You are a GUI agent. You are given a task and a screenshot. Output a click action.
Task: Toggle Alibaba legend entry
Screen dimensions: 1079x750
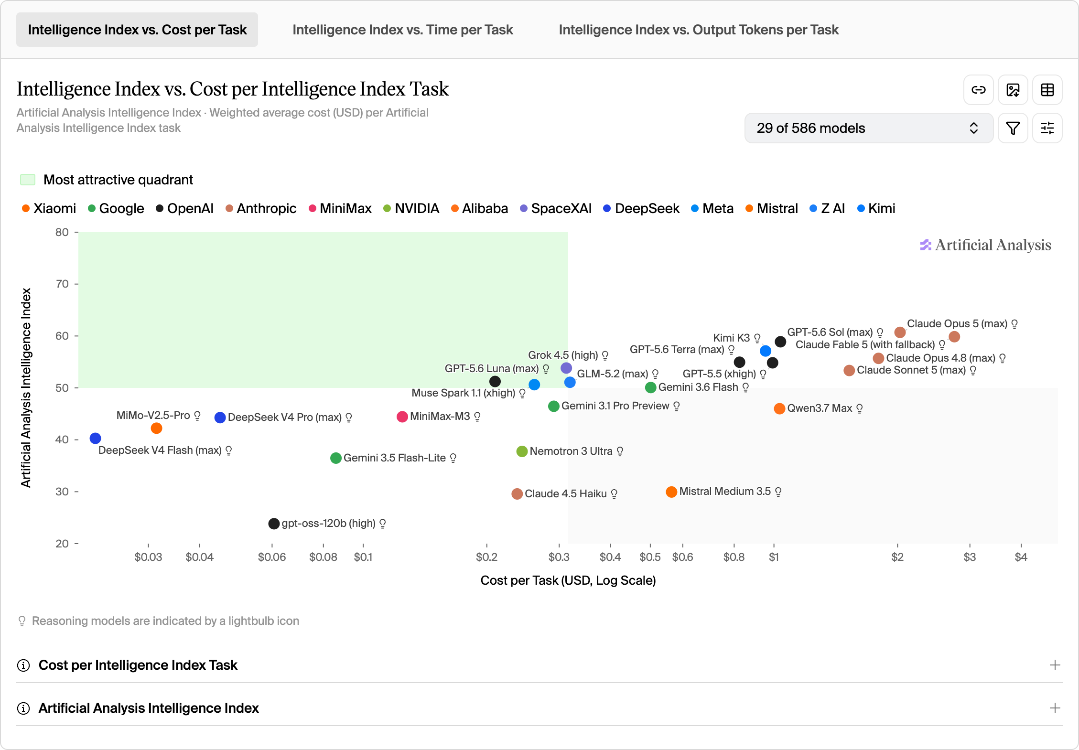[x=480, y=208]
